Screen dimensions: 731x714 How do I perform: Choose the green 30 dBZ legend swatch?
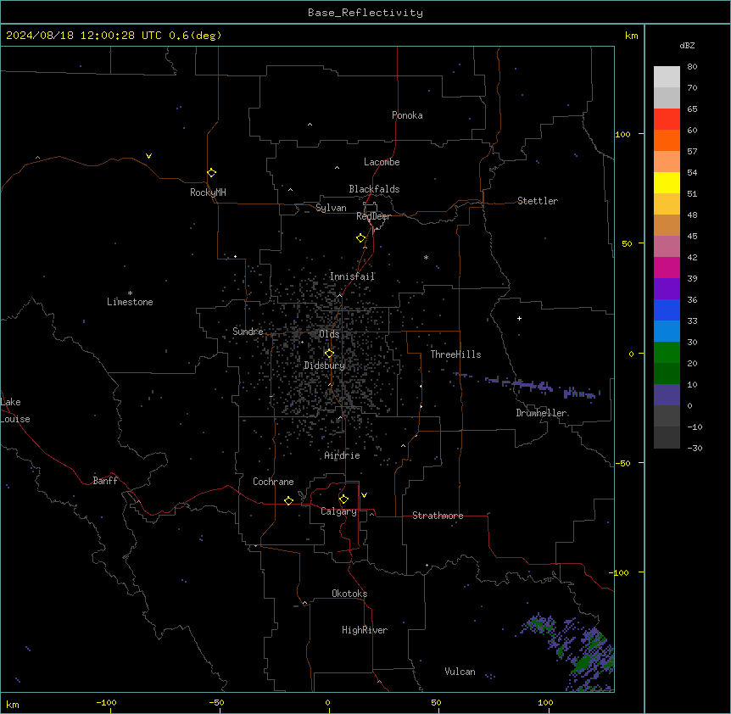[667, 353]
